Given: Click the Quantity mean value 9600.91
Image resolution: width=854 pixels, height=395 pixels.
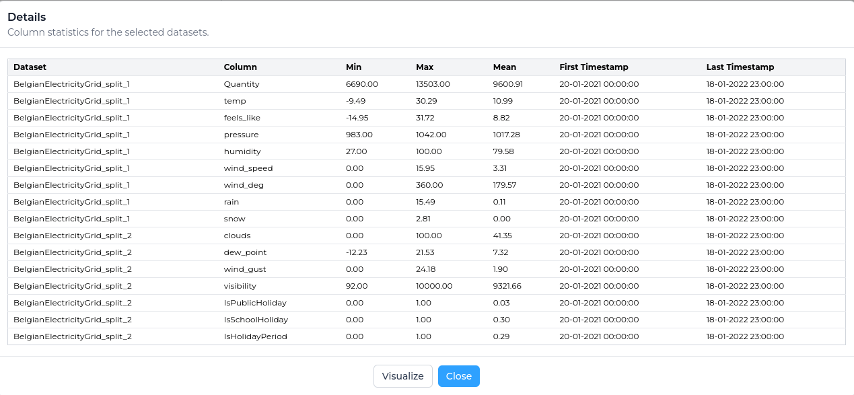Looking at the screenshot, I should point(508,84).
